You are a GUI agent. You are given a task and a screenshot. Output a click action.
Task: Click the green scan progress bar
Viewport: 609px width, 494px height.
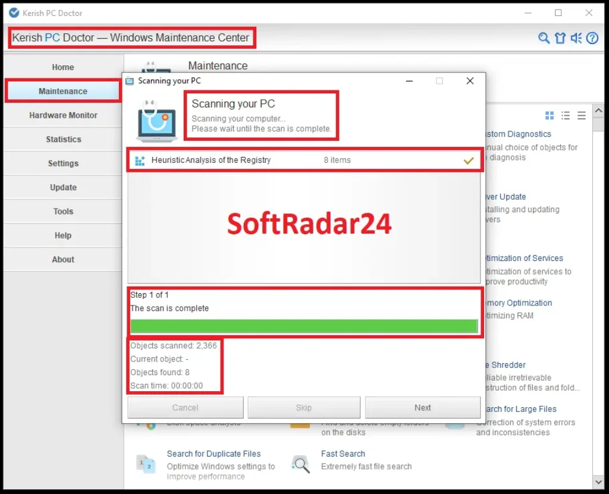click(304, 326)
